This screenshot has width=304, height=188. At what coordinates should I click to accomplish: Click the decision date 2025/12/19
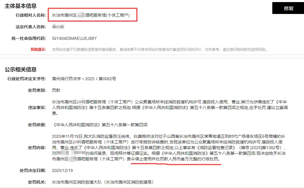63,170
